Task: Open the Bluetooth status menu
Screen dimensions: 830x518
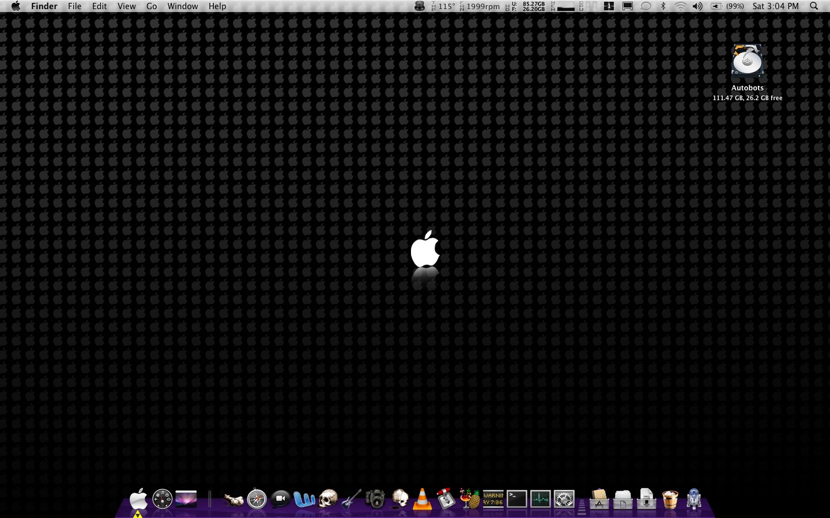Action: (x=663, y=6)
